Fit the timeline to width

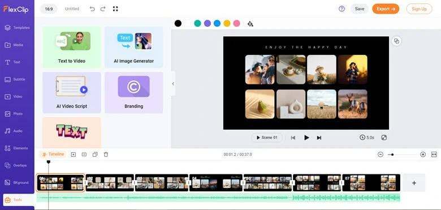(x=434, y=155)
